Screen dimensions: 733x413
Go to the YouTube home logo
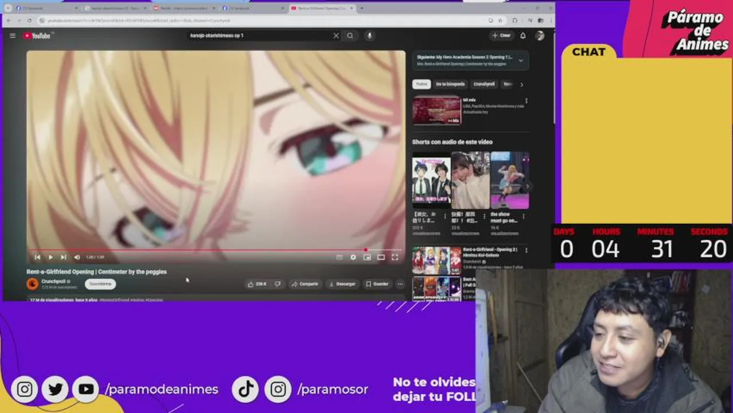tap(37, 36)
